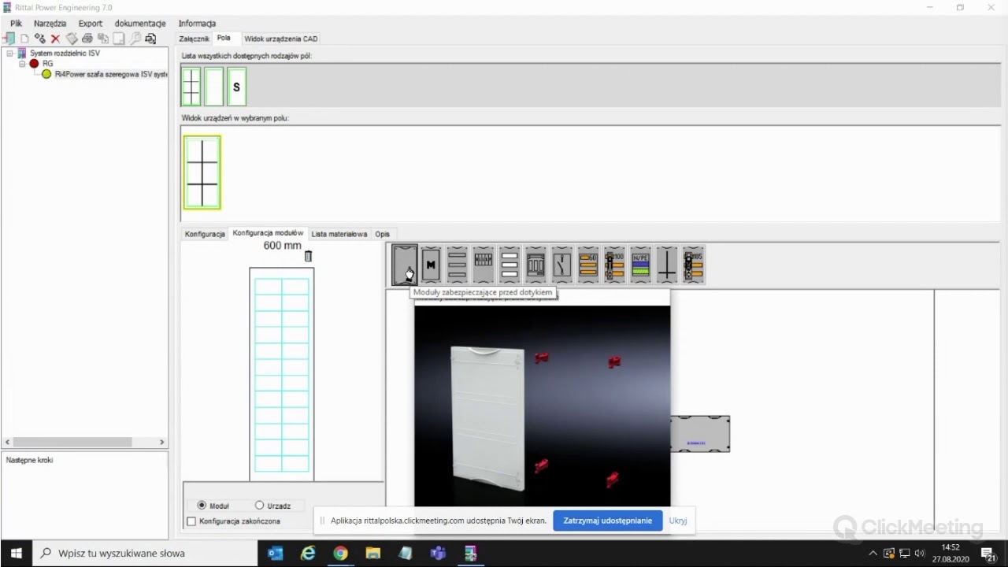1008x567 pixels.
Task: Select the fuse busbar 100 module
Action: pos(614,265)
